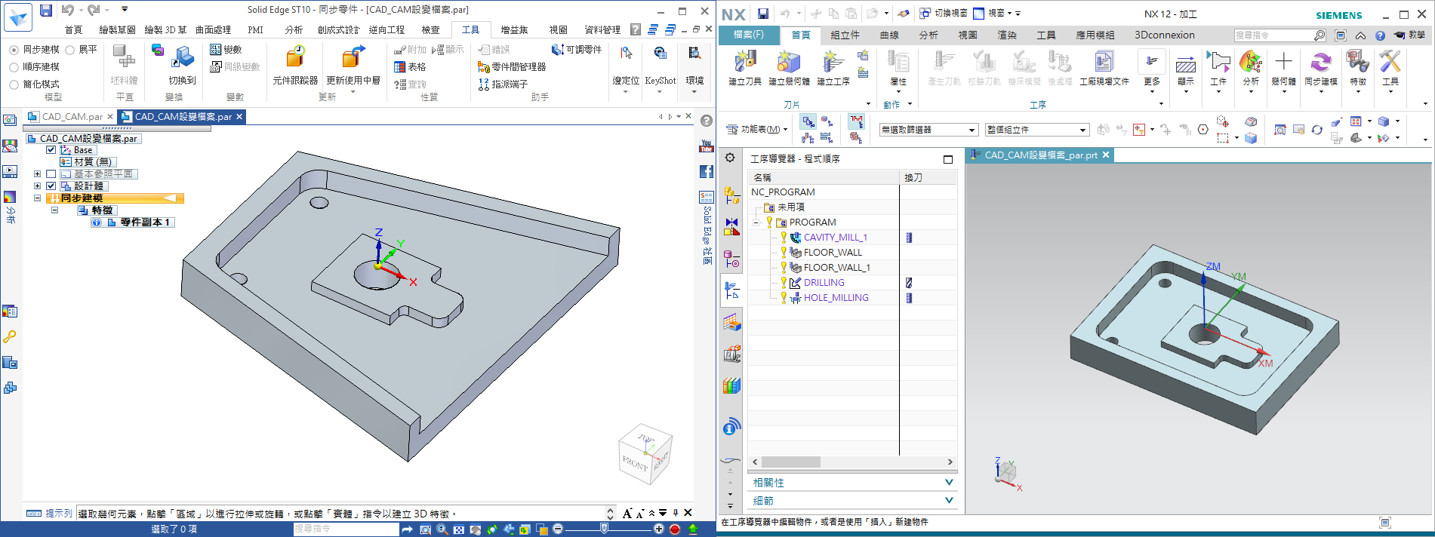Toggle the prompt bar pin in Solid Edge
1435x537 pixels.
click(676, 513)
